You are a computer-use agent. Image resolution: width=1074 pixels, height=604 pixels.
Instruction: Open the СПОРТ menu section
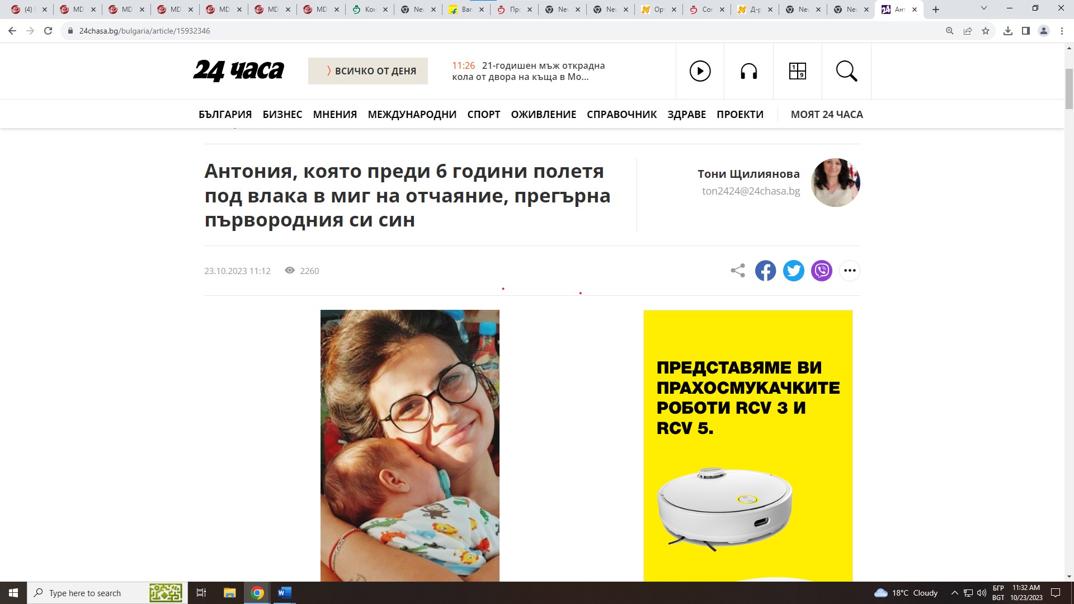point(483,114)
